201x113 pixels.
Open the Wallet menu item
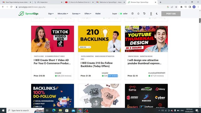pyautogui.click(x=98, y=13)
